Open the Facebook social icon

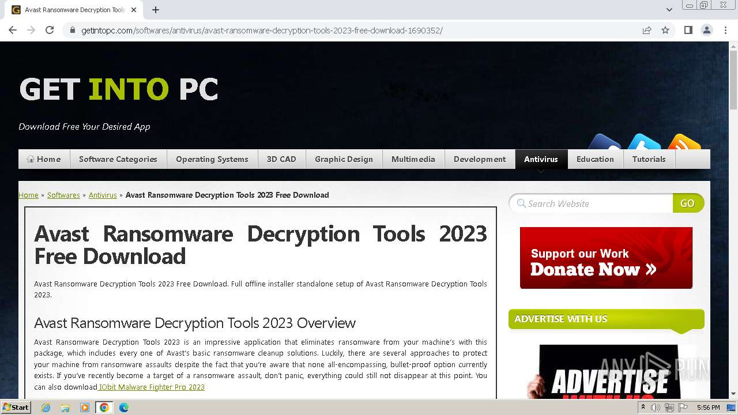coord(604,142)
